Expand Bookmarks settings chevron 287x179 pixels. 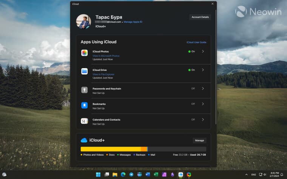coord(203,104)
